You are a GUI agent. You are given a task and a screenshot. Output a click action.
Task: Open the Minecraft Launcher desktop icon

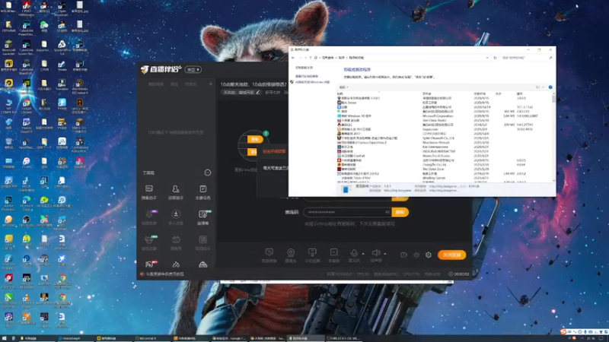click(x=8, y=46)
